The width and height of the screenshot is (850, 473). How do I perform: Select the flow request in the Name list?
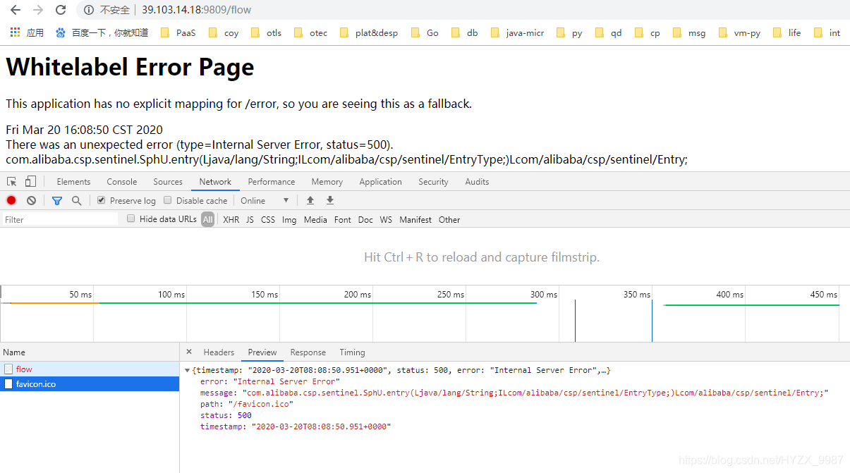[25, 369]
